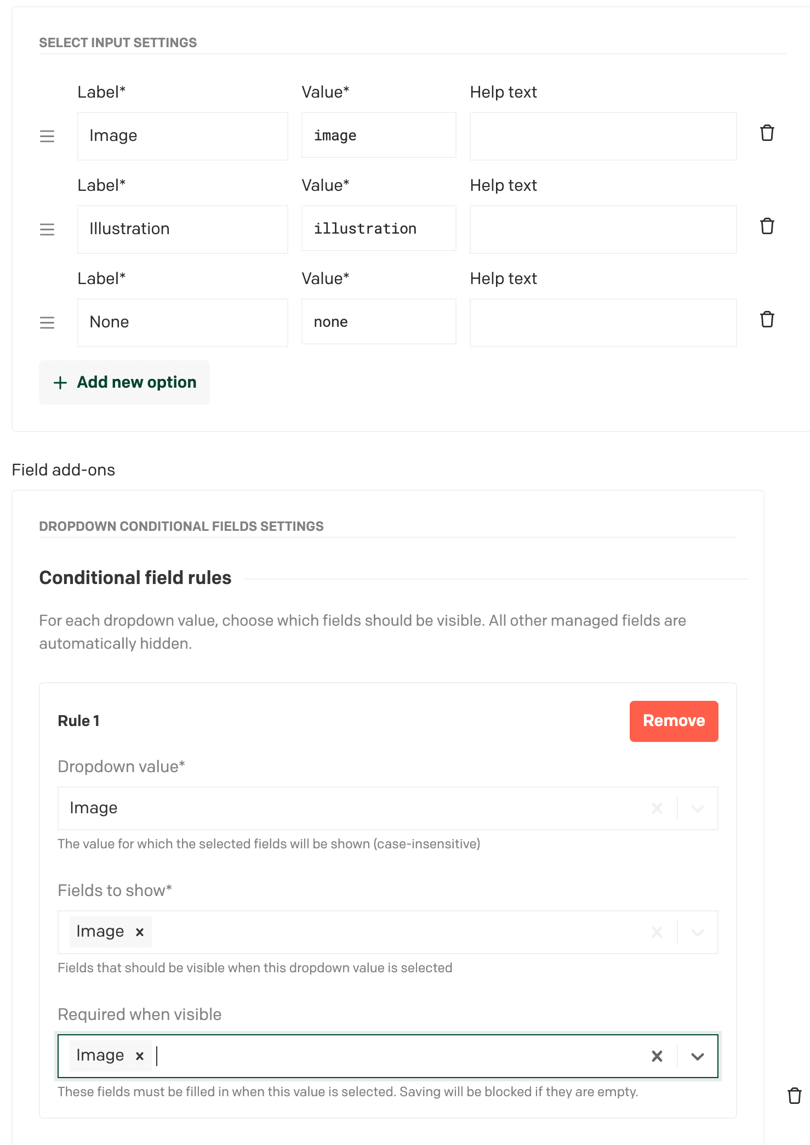Remove Rule 1
The image size is (810, 1145).
[x=674, y=721]
